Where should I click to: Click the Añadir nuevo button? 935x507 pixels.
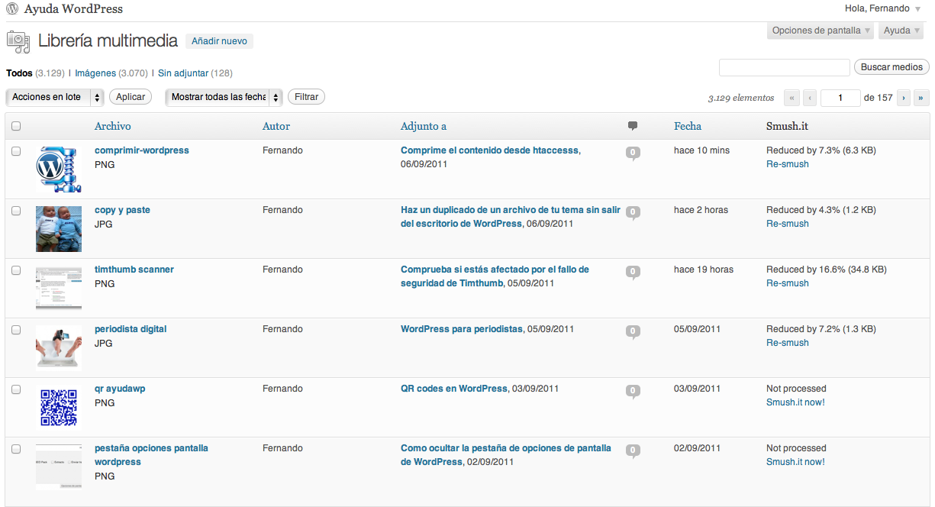(220, 41)
